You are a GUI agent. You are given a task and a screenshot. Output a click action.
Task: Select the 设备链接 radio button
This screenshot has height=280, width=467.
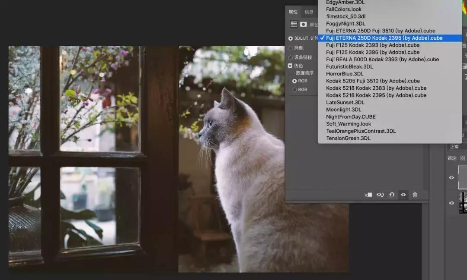(291, 57)
